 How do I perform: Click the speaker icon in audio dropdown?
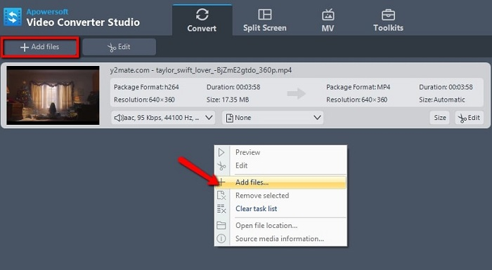(x=118, y=118)
